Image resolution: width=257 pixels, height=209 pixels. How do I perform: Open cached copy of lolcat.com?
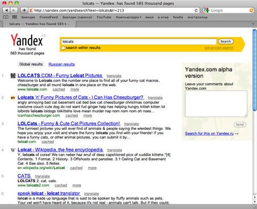pos(48,142)
